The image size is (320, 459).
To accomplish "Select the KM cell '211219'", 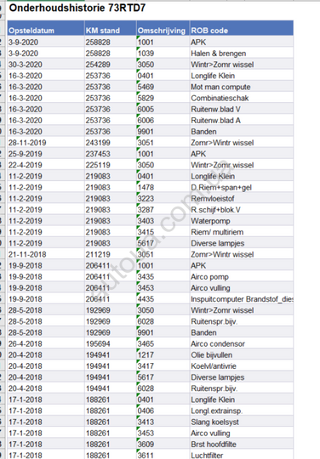I will (x=111, y=254).
